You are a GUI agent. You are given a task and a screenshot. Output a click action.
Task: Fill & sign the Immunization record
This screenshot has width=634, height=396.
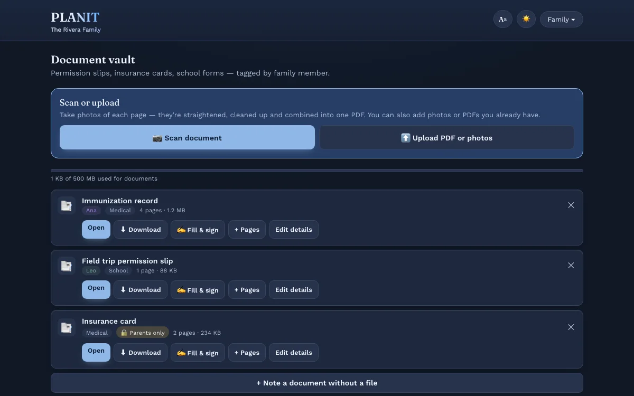click(198, 229)
